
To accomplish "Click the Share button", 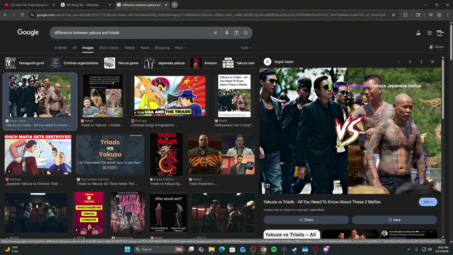I will coord(306,220).
